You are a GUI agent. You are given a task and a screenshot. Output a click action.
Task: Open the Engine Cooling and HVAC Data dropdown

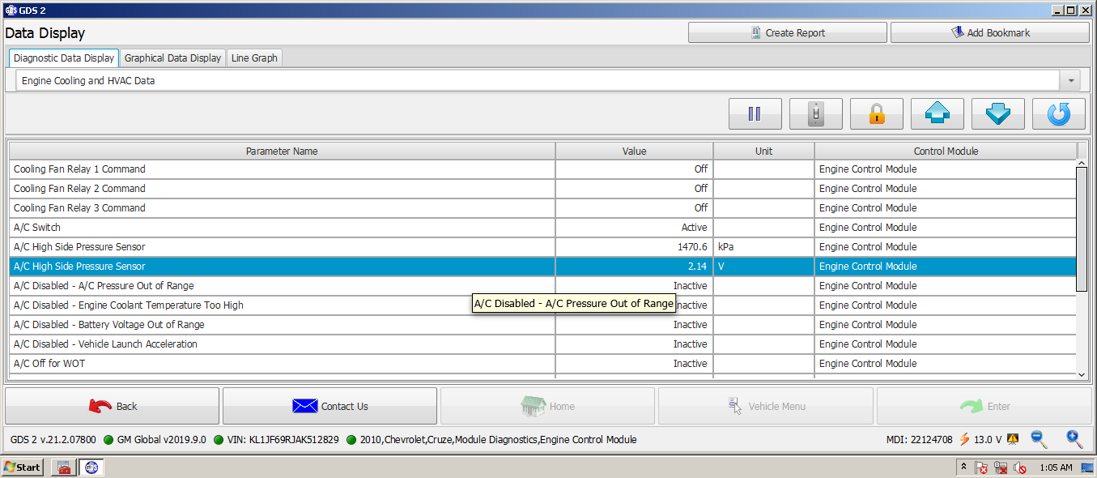1072,81
